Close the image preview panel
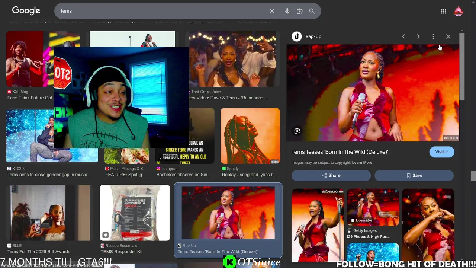The width and height of the screenshot is (476, 268). [x=448, y=36]
